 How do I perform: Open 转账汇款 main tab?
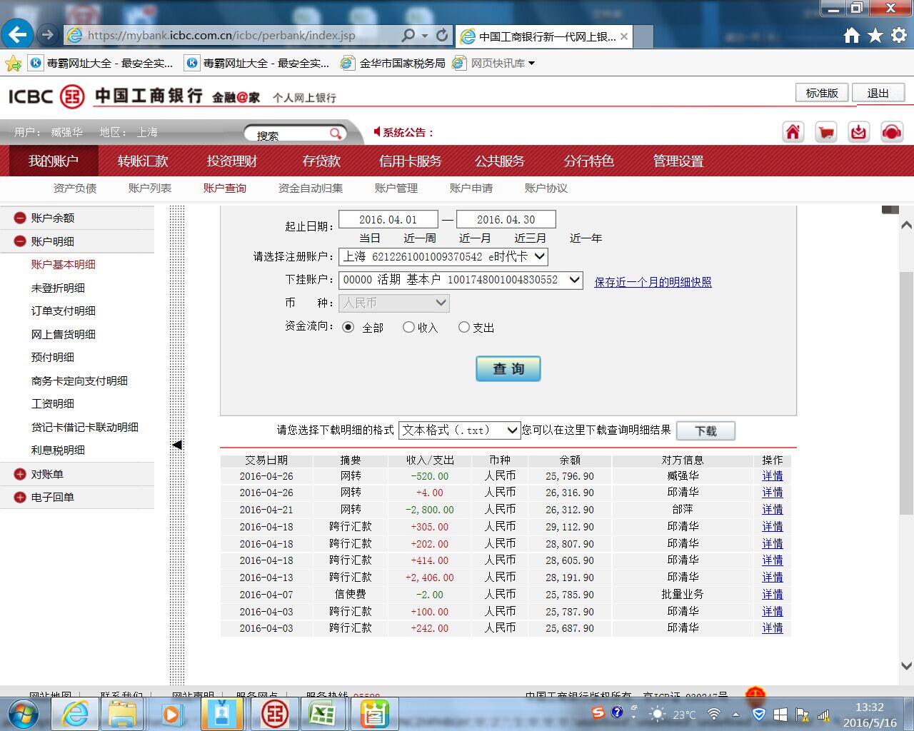pyautogui.click(x=143, y=161)
